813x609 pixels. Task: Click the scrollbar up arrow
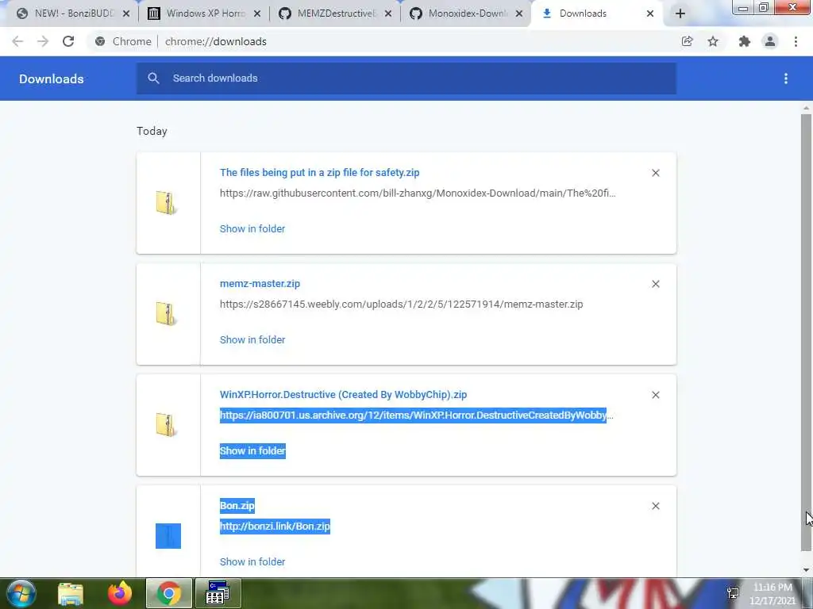tap(806, 108)
